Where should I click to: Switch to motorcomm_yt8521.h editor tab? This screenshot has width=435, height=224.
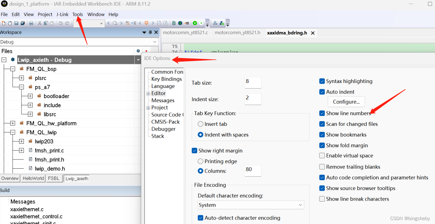tap(237, 33)
